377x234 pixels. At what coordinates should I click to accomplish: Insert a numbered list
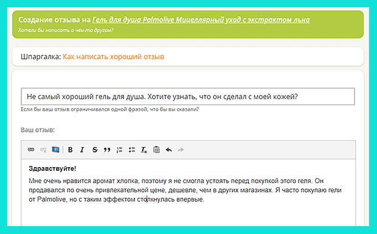[x=120, y=150]
